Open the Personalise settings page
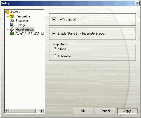The width and height of the screenshot is (141, 118). [x=23, y=16]
